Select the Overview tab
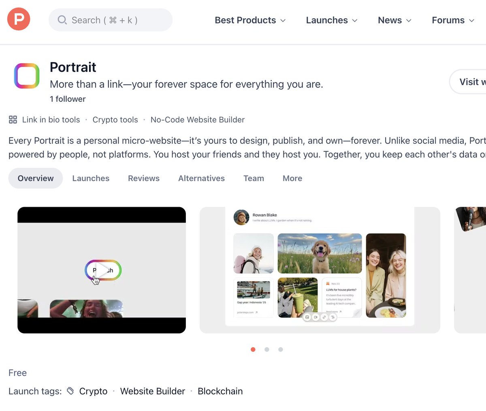This screenshot has width=486, height=411. coord(36,178)
